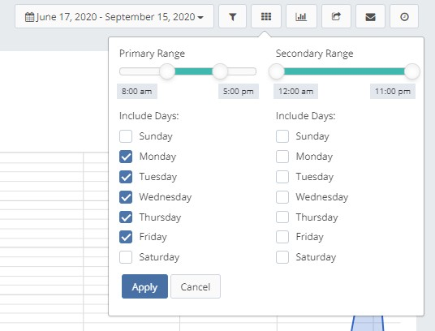This screenshot has height=331, width=435.
Task: Expand the June 17 - September 15 date dropdown
Action: coord(114,17)
